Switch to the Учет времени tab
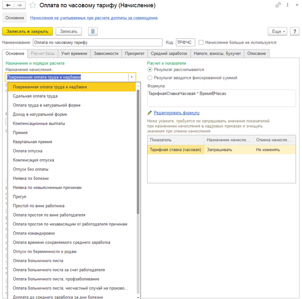This screenshot has width=302, height=299. tap(74, 54)
